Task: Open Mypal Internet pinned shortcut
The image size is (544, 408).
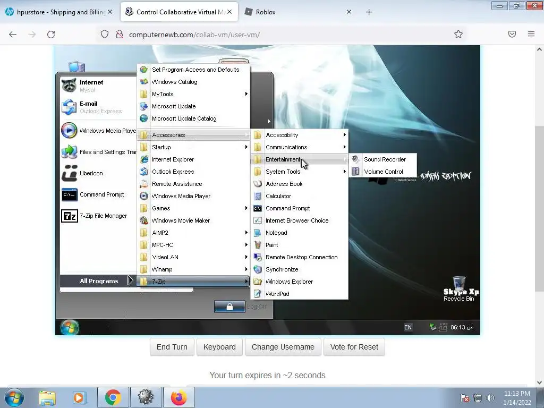Action: tap(98, 86)
